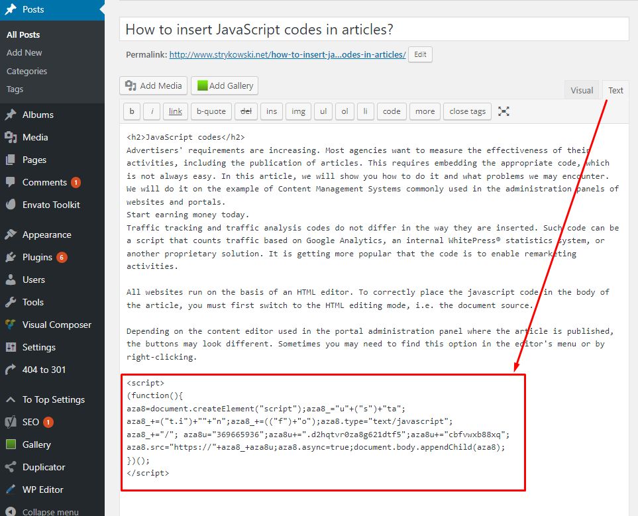This screenshot has width=638, height=516.
Task: Click the Add Media button
Action: (154, 85)
